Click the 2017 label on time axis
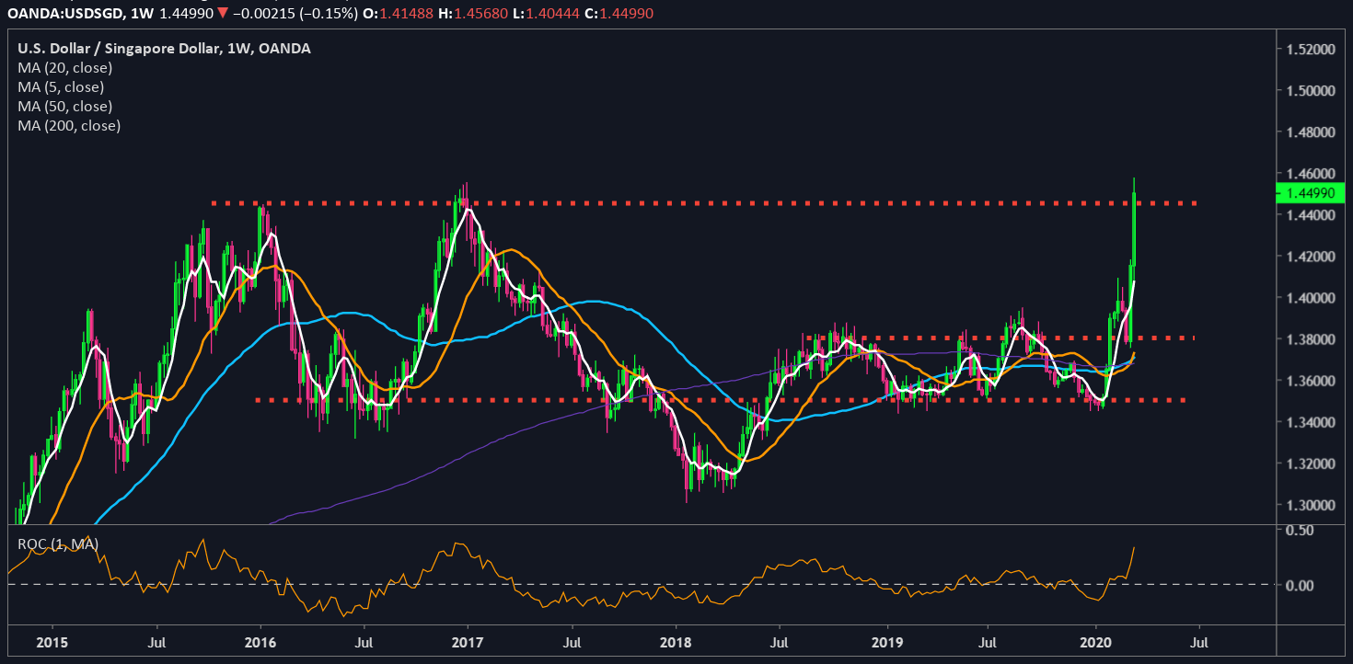Screen dimensions: 1353x664 point(468,641)
